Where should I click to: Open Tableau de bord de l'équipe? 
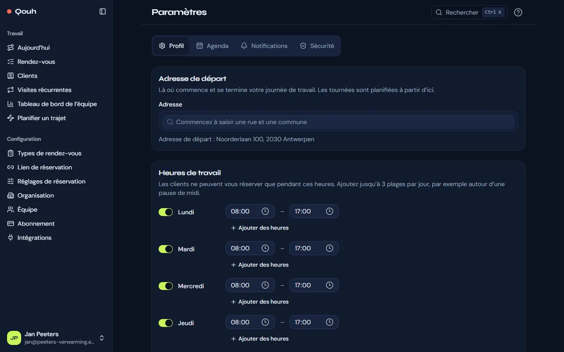point(56,104)
